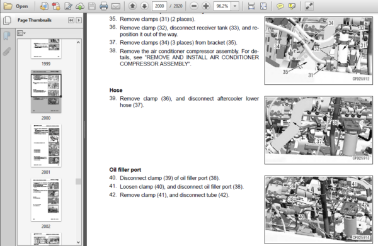Click the email envelope icon
The width and height of the screenshot is (378, 246).
[x=116, y=6]
